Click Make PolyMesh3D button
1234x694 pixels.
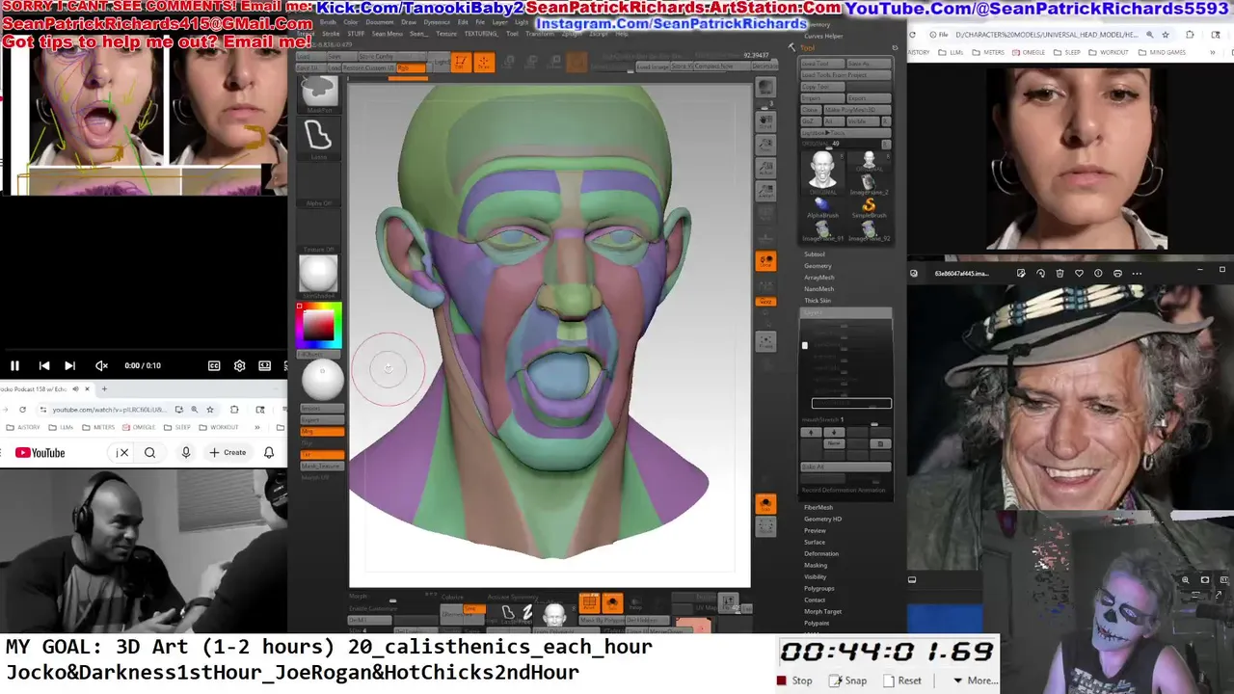pyautogui.click(x=856, y=110)
